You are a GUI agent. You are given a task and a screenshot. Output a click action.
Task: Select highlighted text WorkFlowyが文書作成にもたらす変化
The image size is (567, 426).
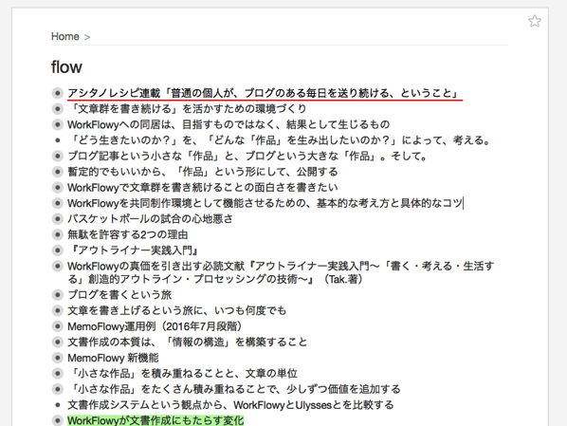[x=155, y=420]
